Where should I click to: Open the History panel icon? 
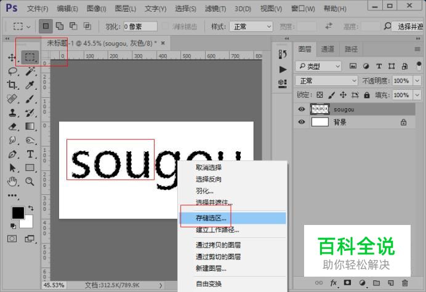pyautogui.click(x=283, y=54)
